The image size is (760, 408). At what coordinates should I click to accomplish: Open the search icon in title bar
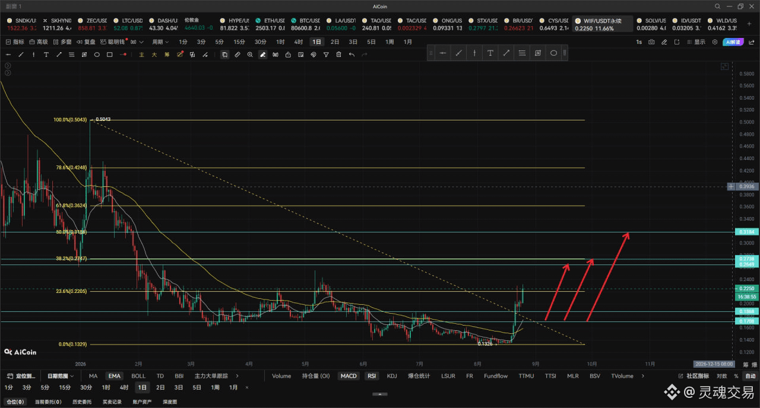click(x=717, y=7)
